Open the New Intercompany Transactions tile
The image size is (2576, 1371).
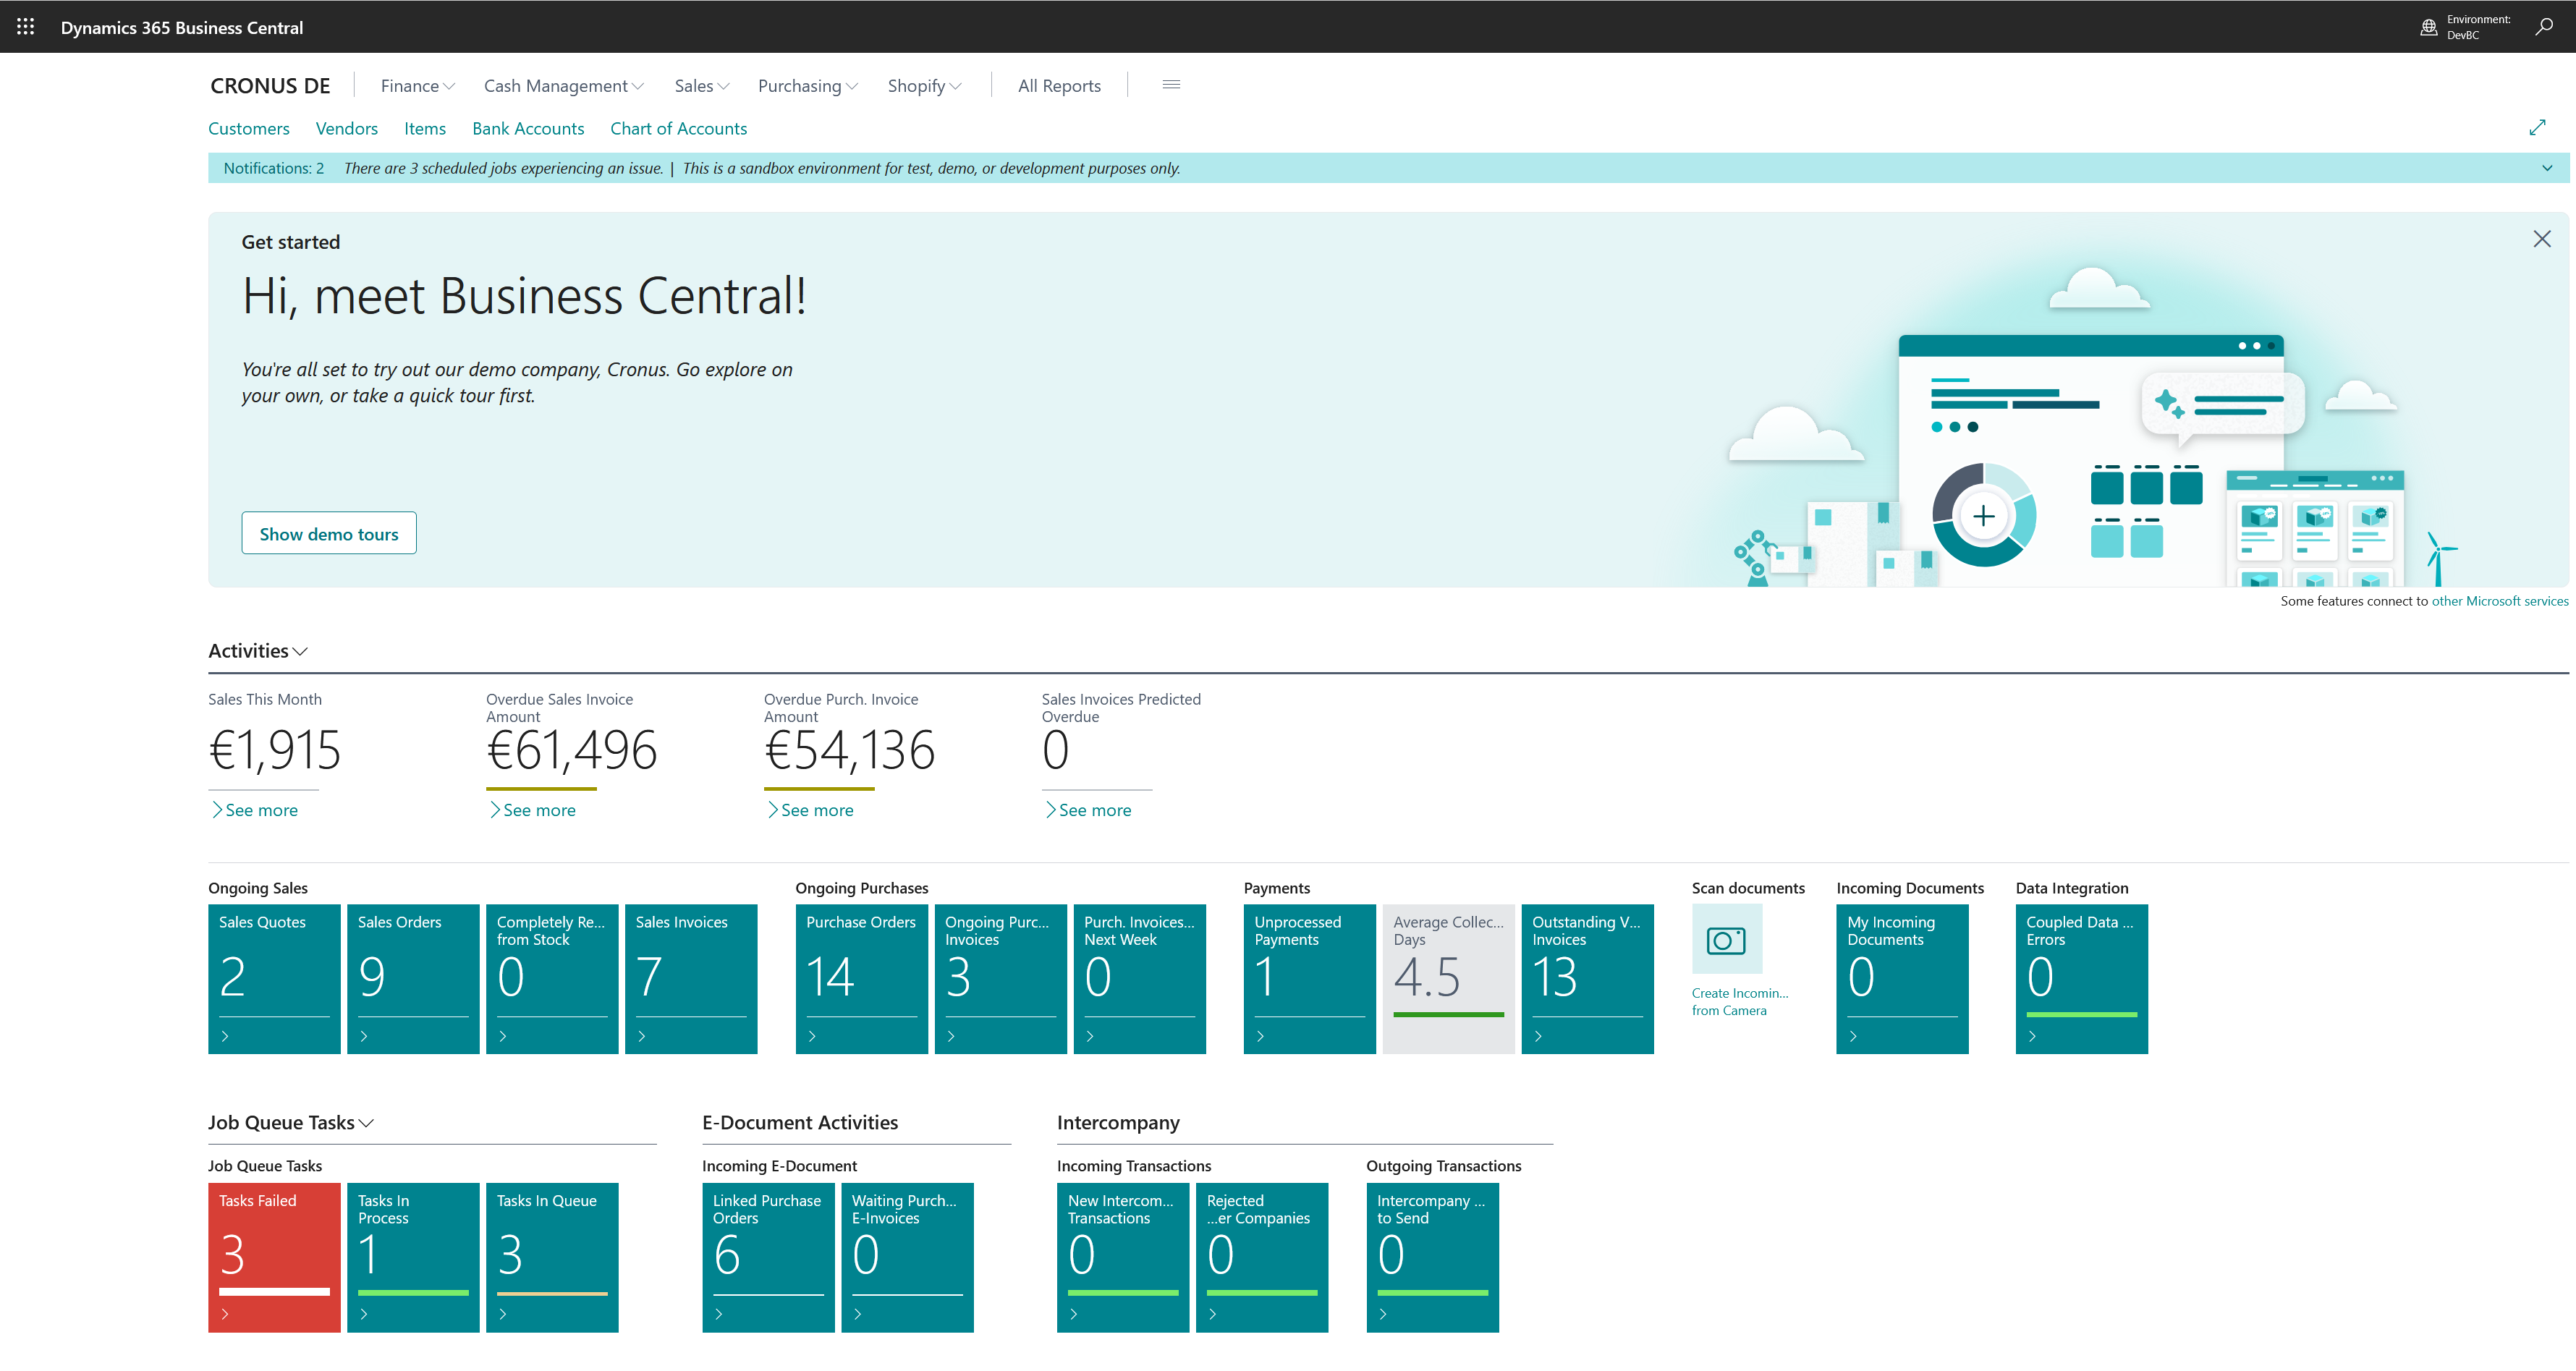point(1123,1257)
